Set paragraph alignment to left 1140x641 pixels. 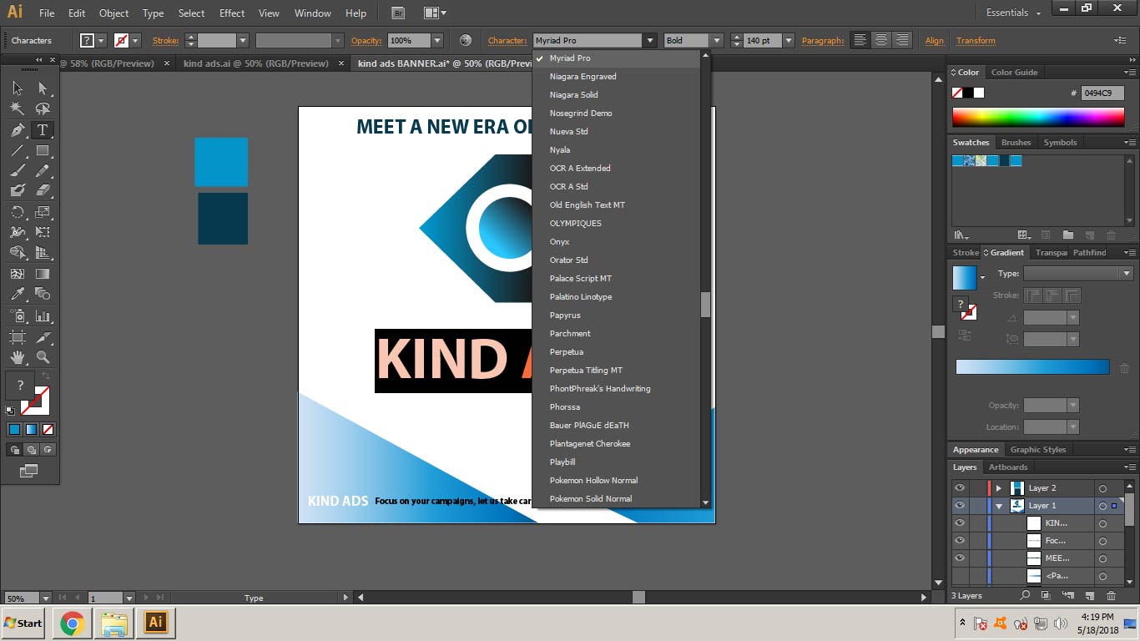tap(860, 40)
